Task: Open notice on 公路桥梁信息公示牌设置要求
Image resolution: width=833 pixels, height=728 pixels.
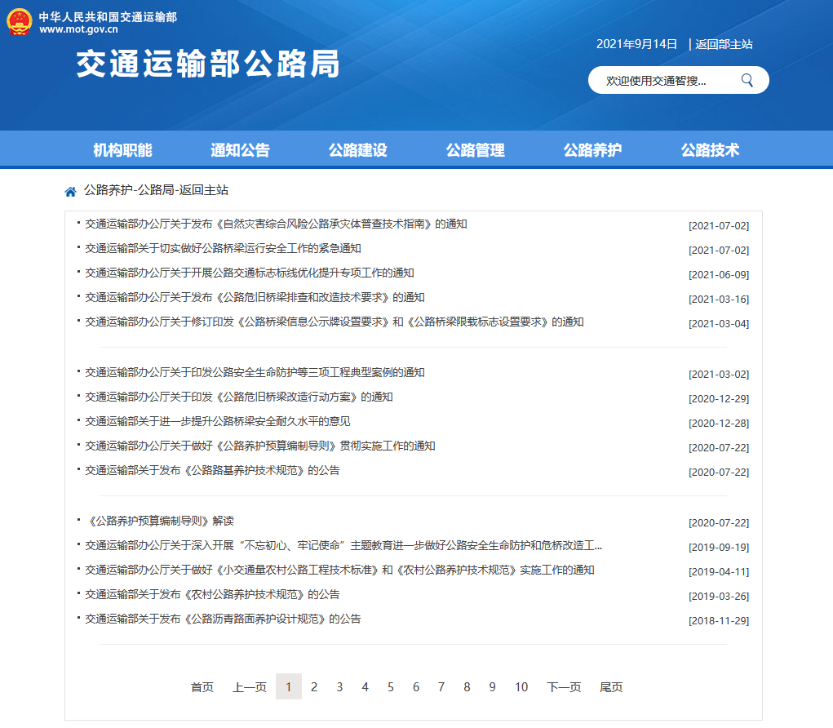Action: (335, 322)
